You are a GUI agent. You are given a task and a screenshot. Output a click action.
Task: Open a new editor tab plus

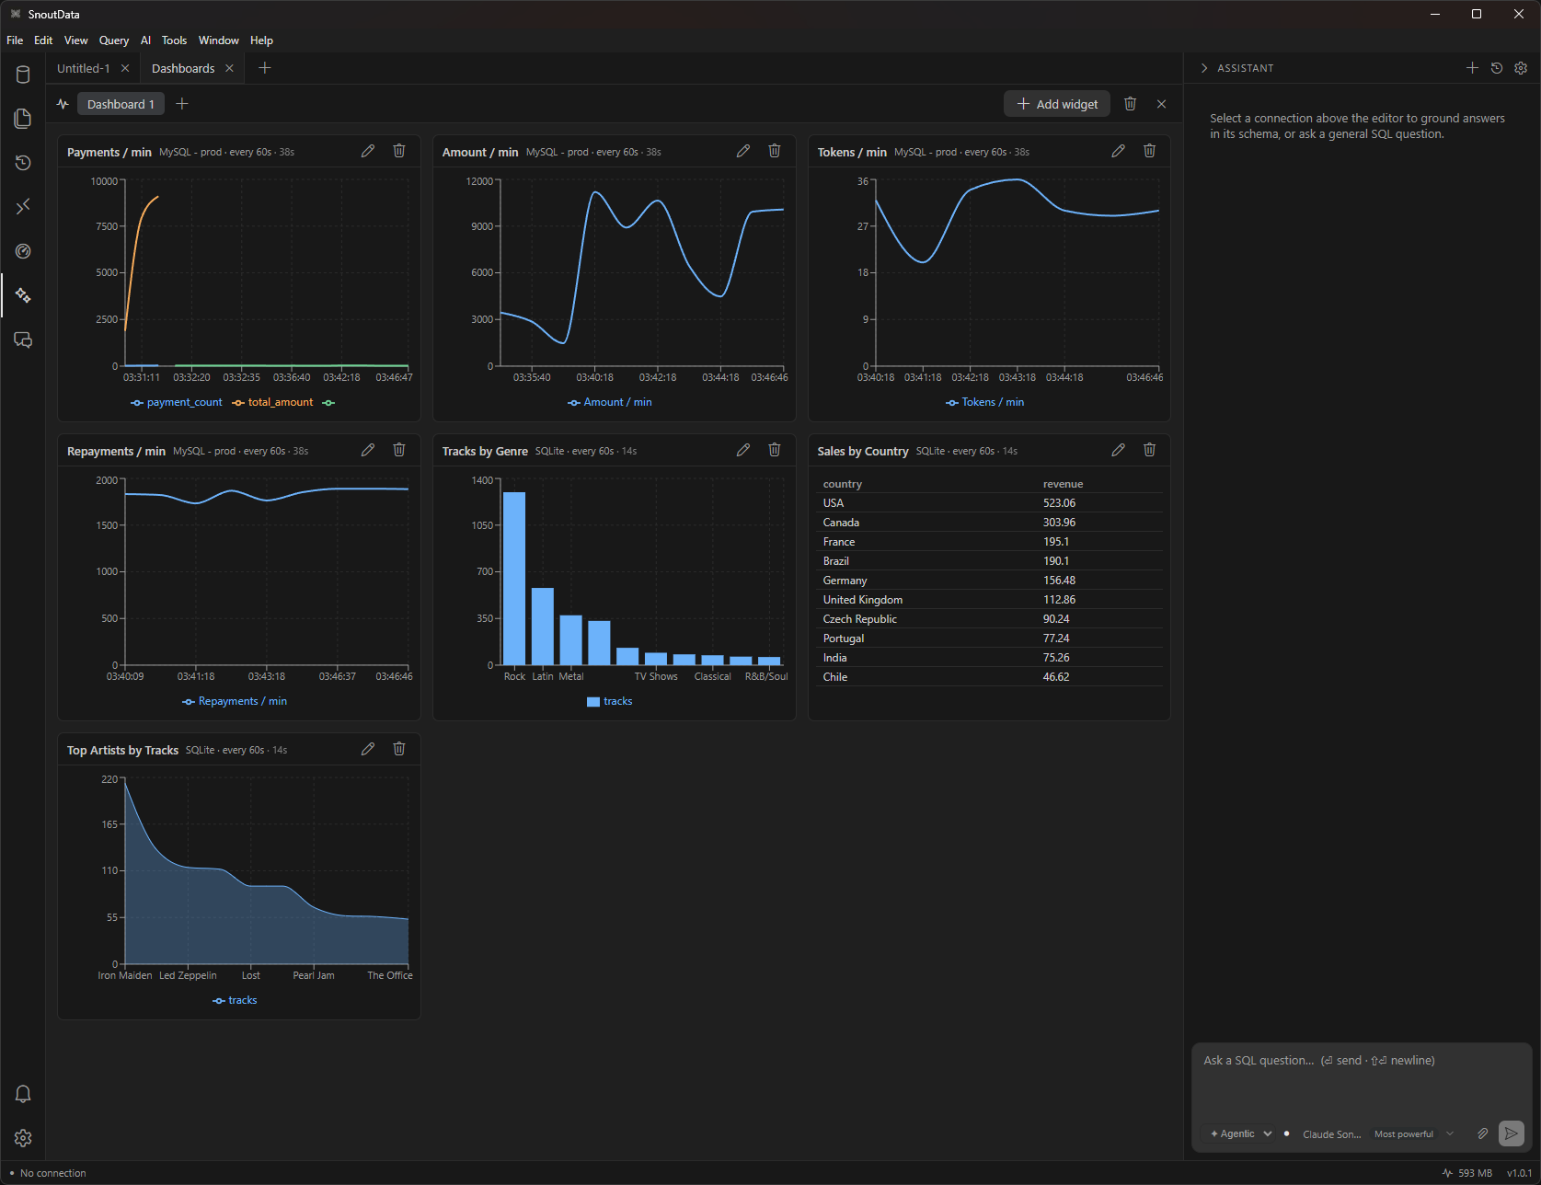click(265, 68)
